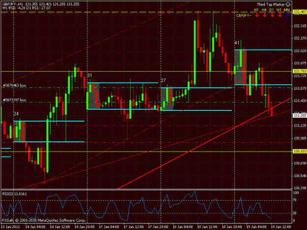Click the white 131.255 current price tag

(x=300, y=116)
